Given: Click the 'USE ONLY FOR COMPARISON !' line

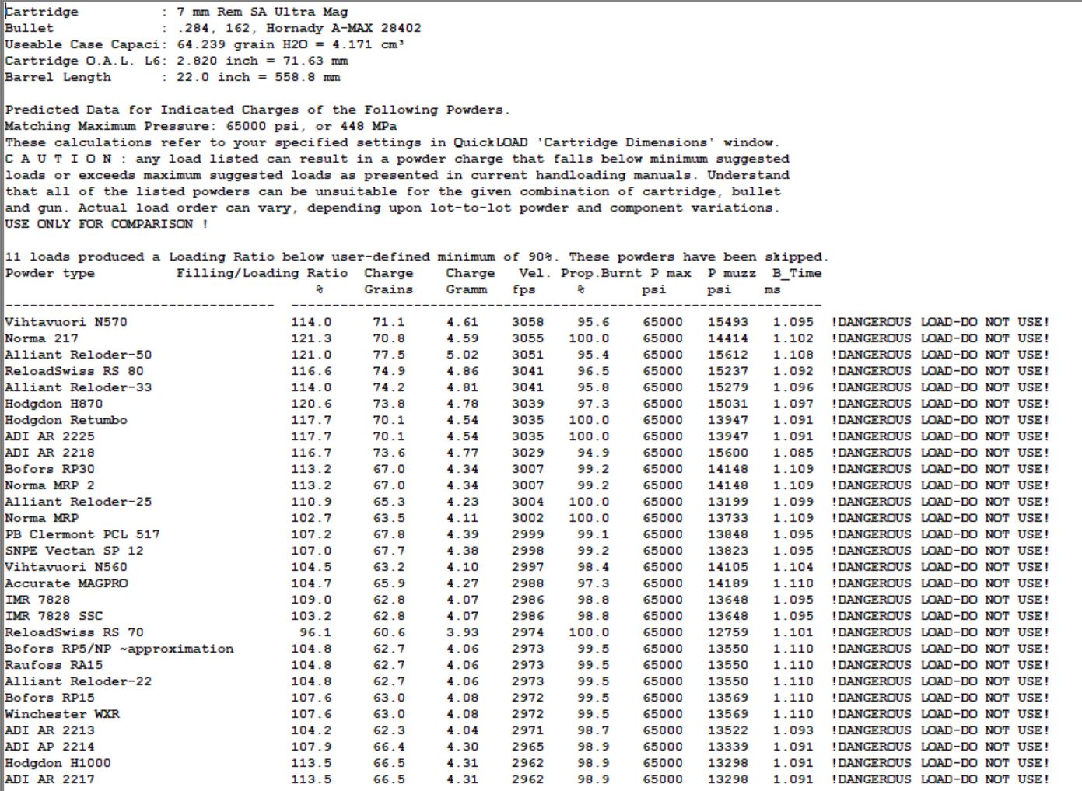Looking at the screenshot, I should [x=107, y=224].
